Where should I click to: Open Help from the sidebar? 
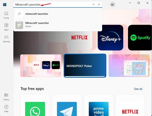[x=6, y=109]
